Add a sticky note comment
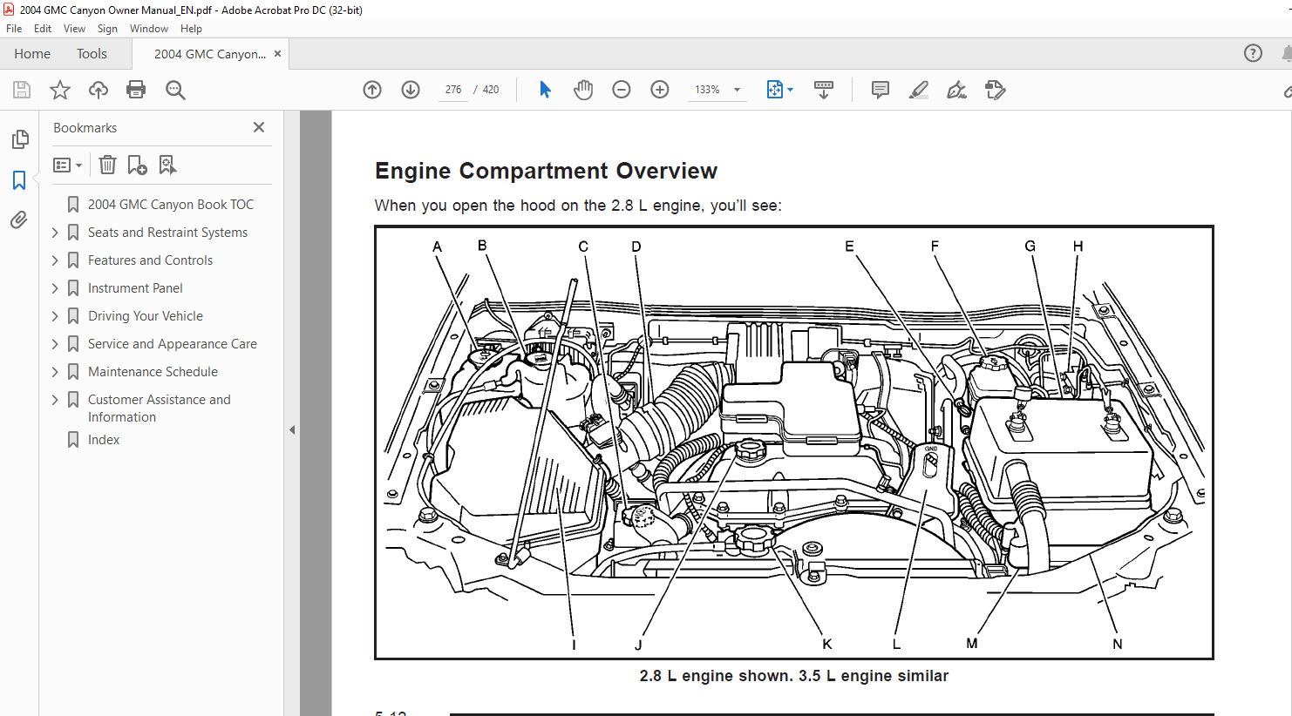 pos(881,90)
